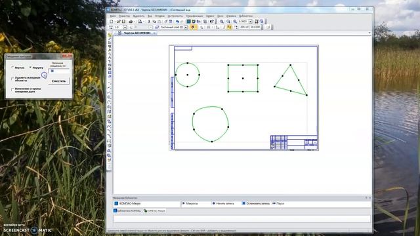Image resolution: width=420 pixels, height=236 pixels.
Task: Toggle 'Изменение стороны смещения дуги' checkbox
Action: [x=12, y=90]
